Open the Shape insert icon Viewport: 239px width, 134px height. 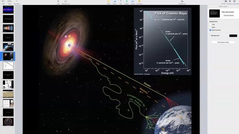pyautogui.click(x=127, y=1)
